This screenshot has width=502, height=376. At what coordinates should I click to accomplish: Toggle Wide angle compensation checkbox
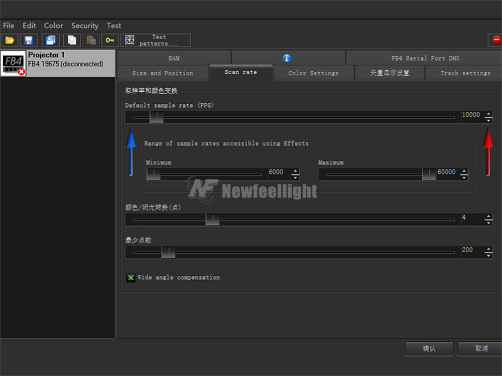click(x=131, y=277)
